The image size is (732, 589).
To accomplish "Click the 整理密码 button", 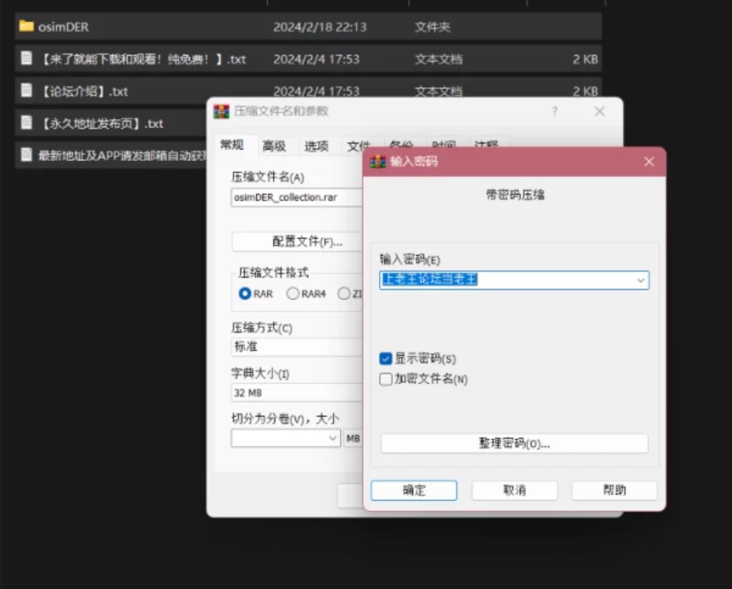I will pyautogui.click(x=515, y=443).
